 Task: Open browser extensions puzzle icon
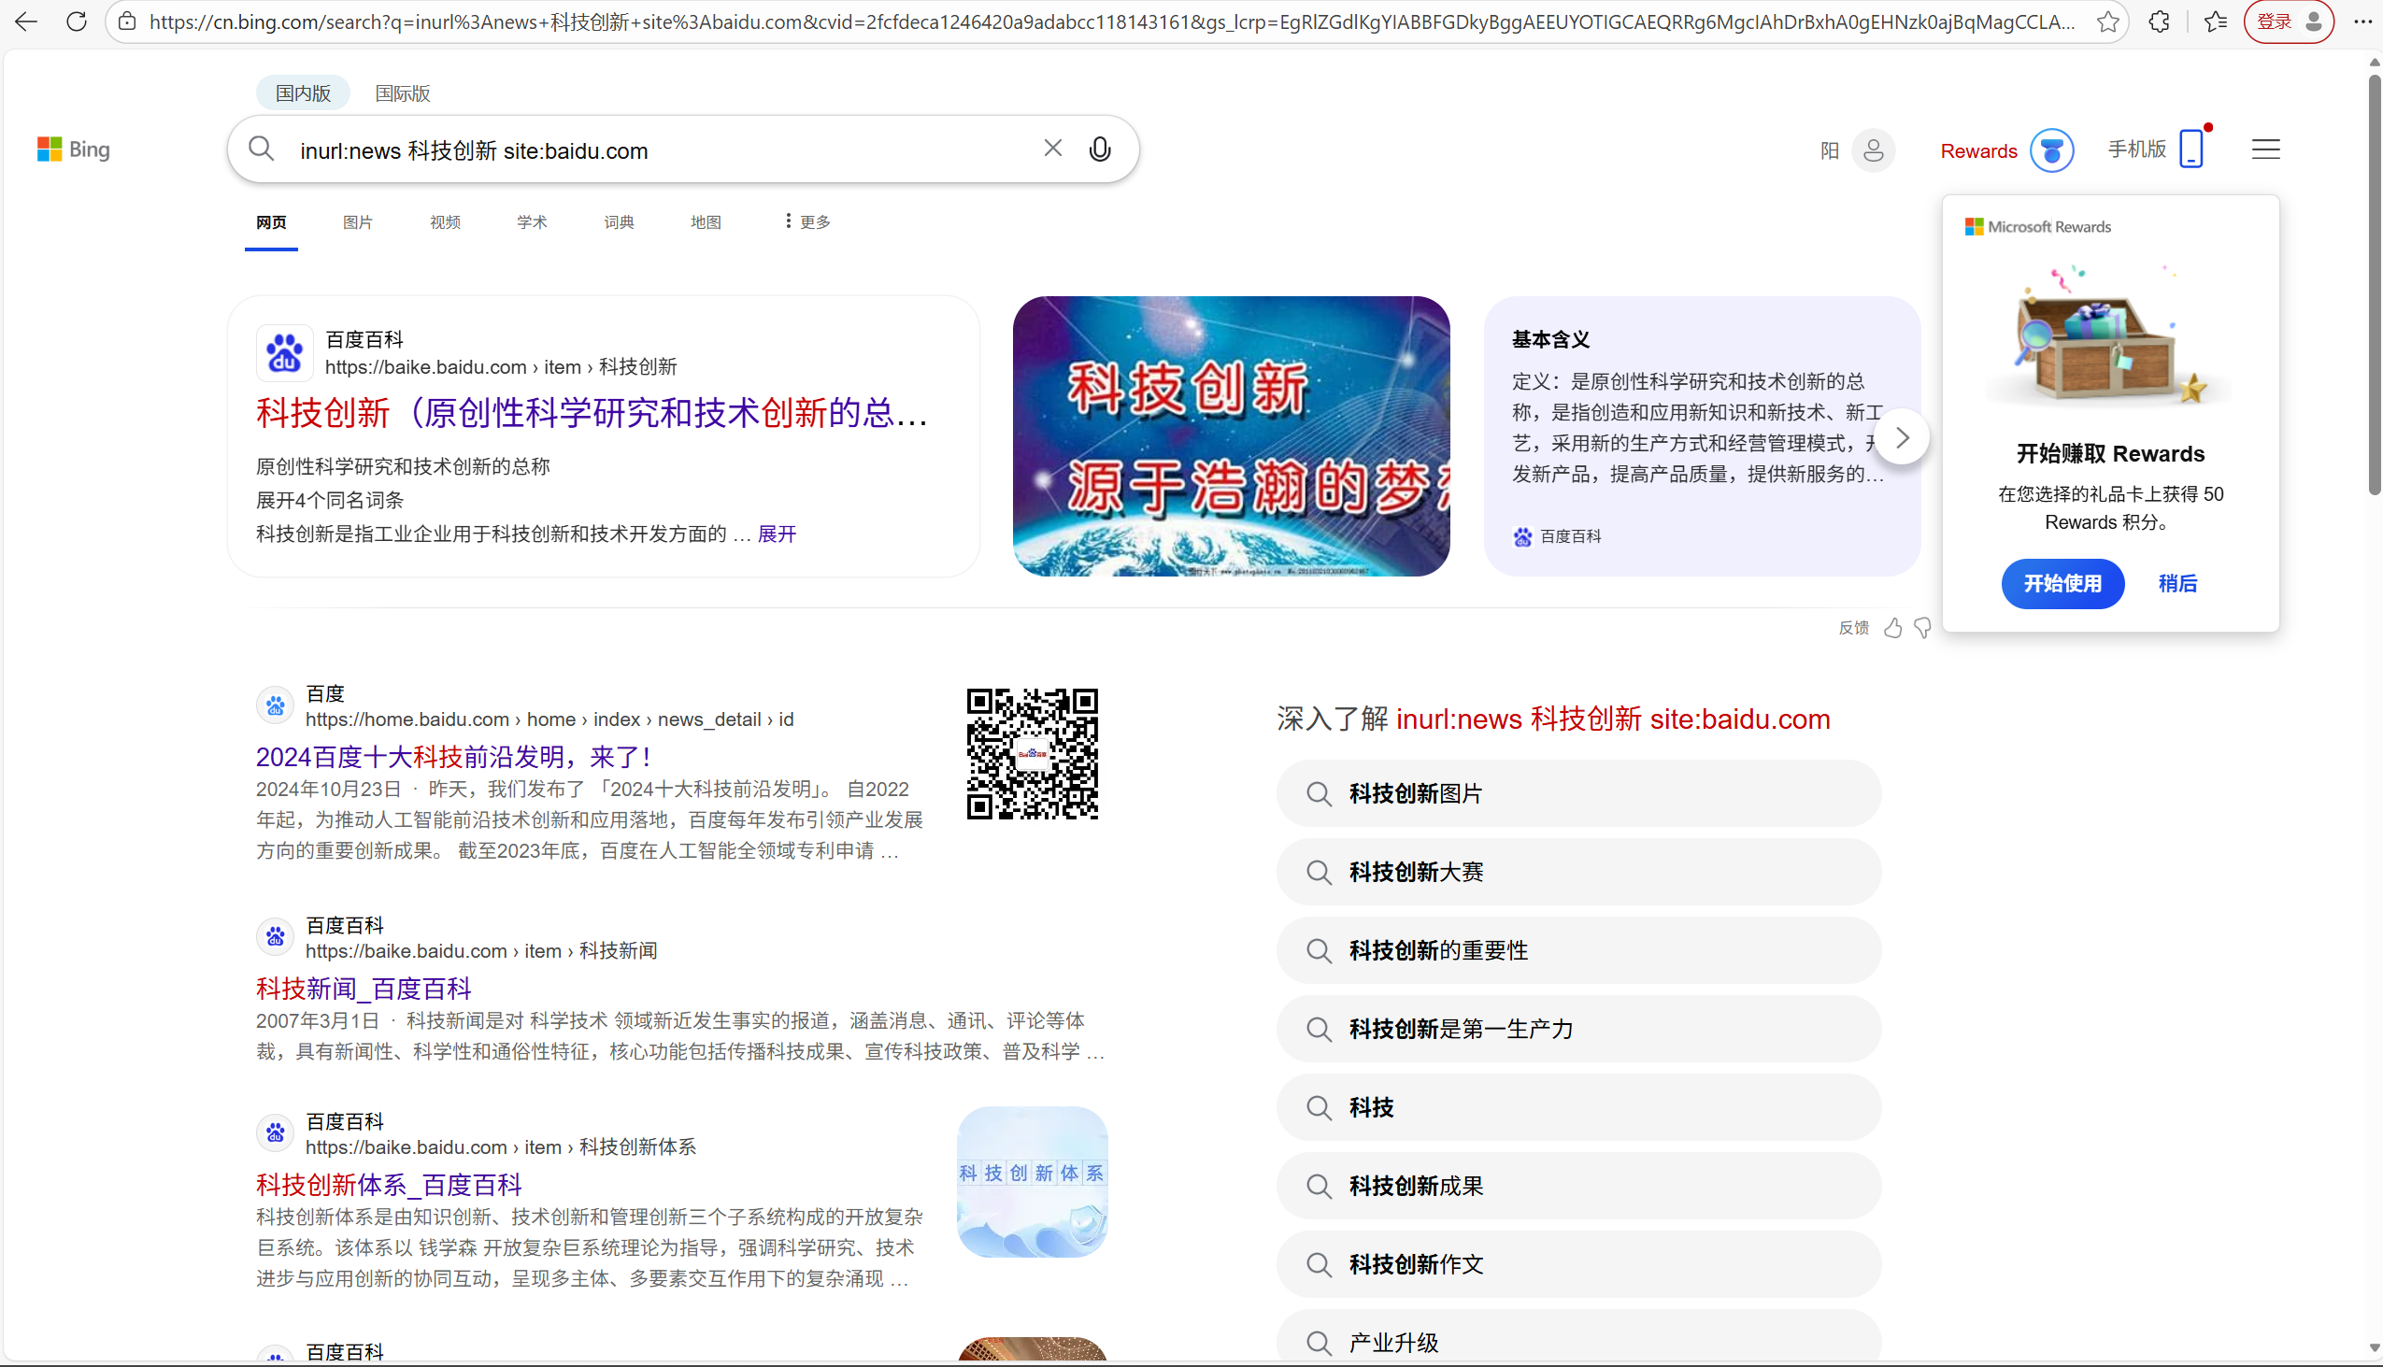tap(2159, 21)
